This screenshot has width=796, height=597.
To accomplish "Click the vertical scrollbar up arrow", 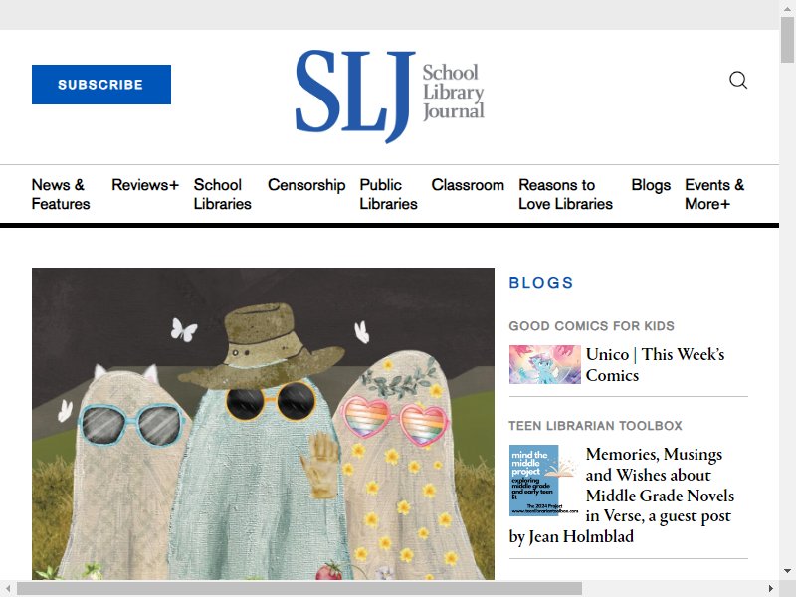I will click(787, 8).
